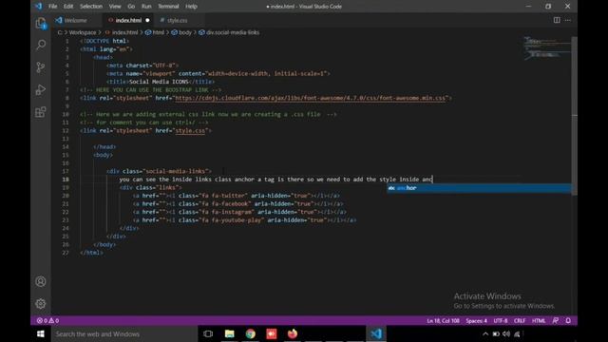Open the Source Control view

41,67
